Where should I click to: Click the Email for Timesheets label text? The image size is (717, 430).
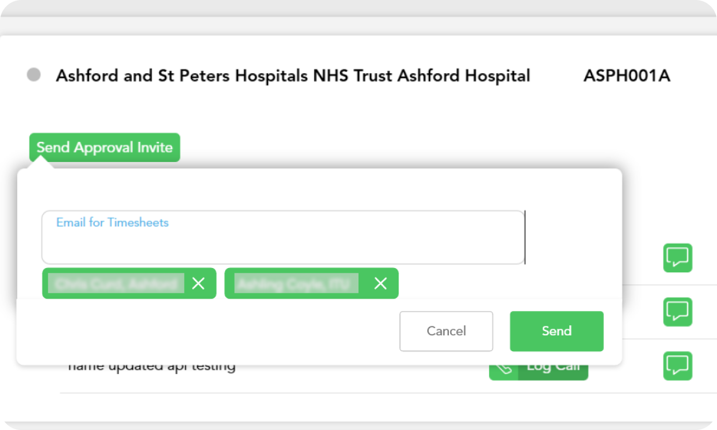pyautogui.click(x=112, y=222)
